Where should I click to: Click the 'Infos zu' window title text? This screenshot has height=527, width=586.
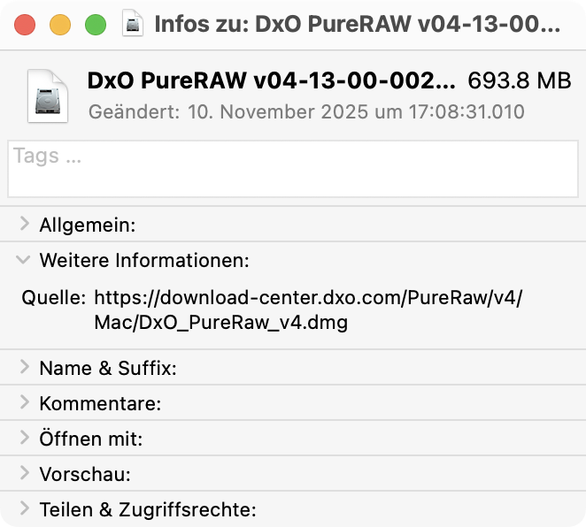click(x=357, y=24)
